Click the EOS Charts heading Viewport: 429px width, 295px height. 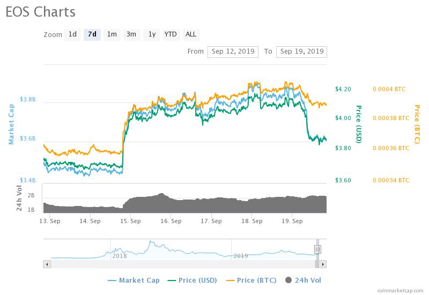tap(41, 12)
